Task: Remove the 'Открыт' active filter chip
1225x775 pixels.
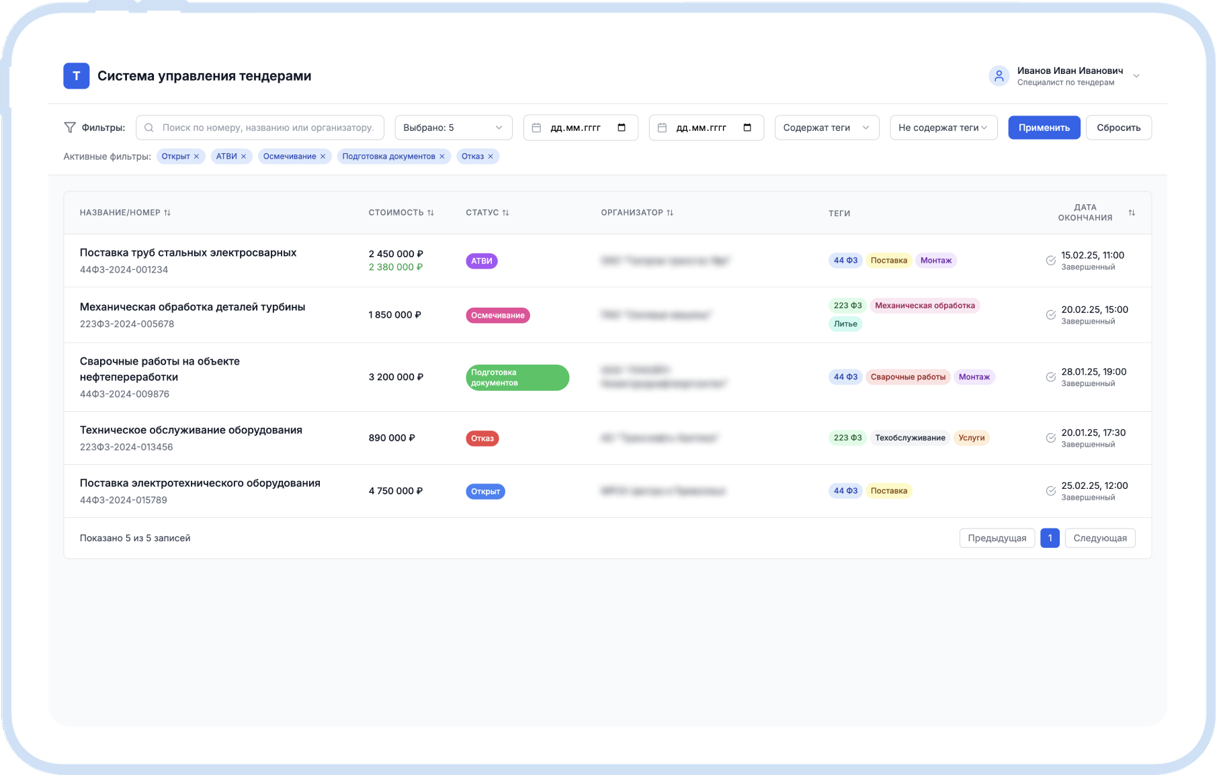Action: [196, 156]
